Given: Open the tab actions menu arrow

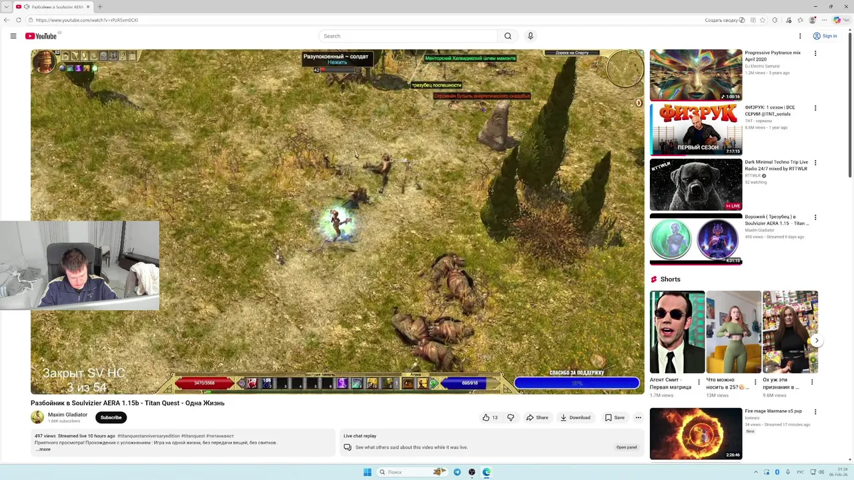Looking at the screenshot, I should coord(6,7).
